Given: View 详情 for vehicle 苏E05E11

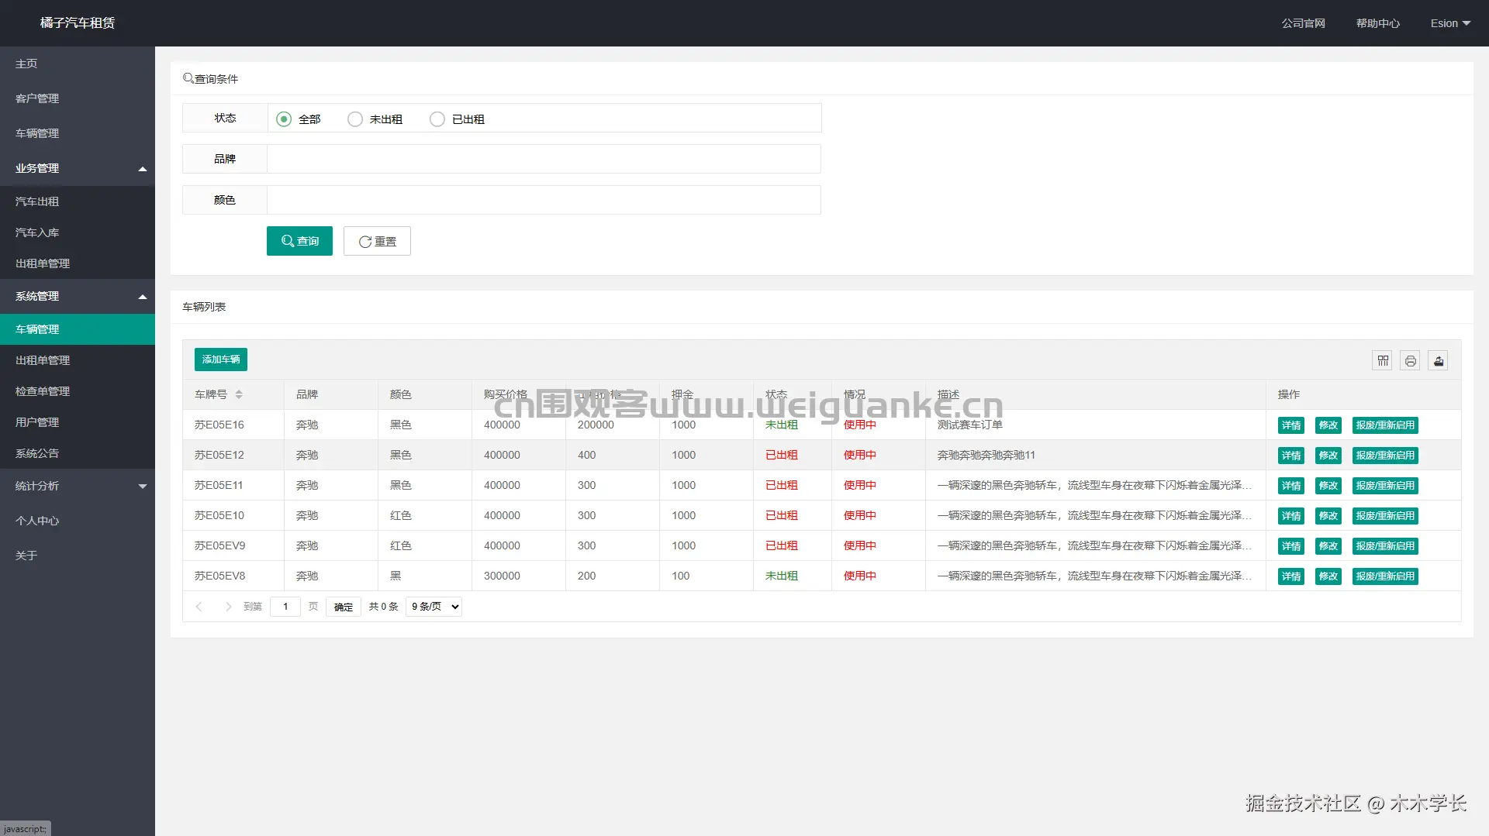Looking at the screenshot, I should (x=1291, y=486).
